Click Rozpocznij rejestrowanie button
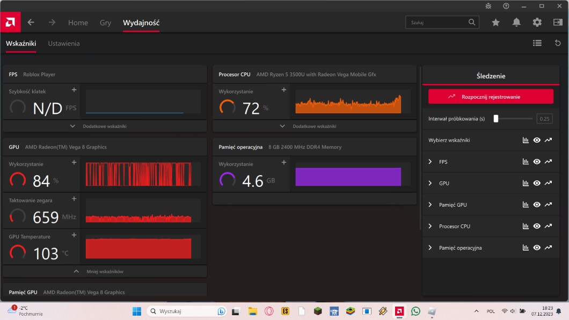569x320 pixels. [491, 97]
